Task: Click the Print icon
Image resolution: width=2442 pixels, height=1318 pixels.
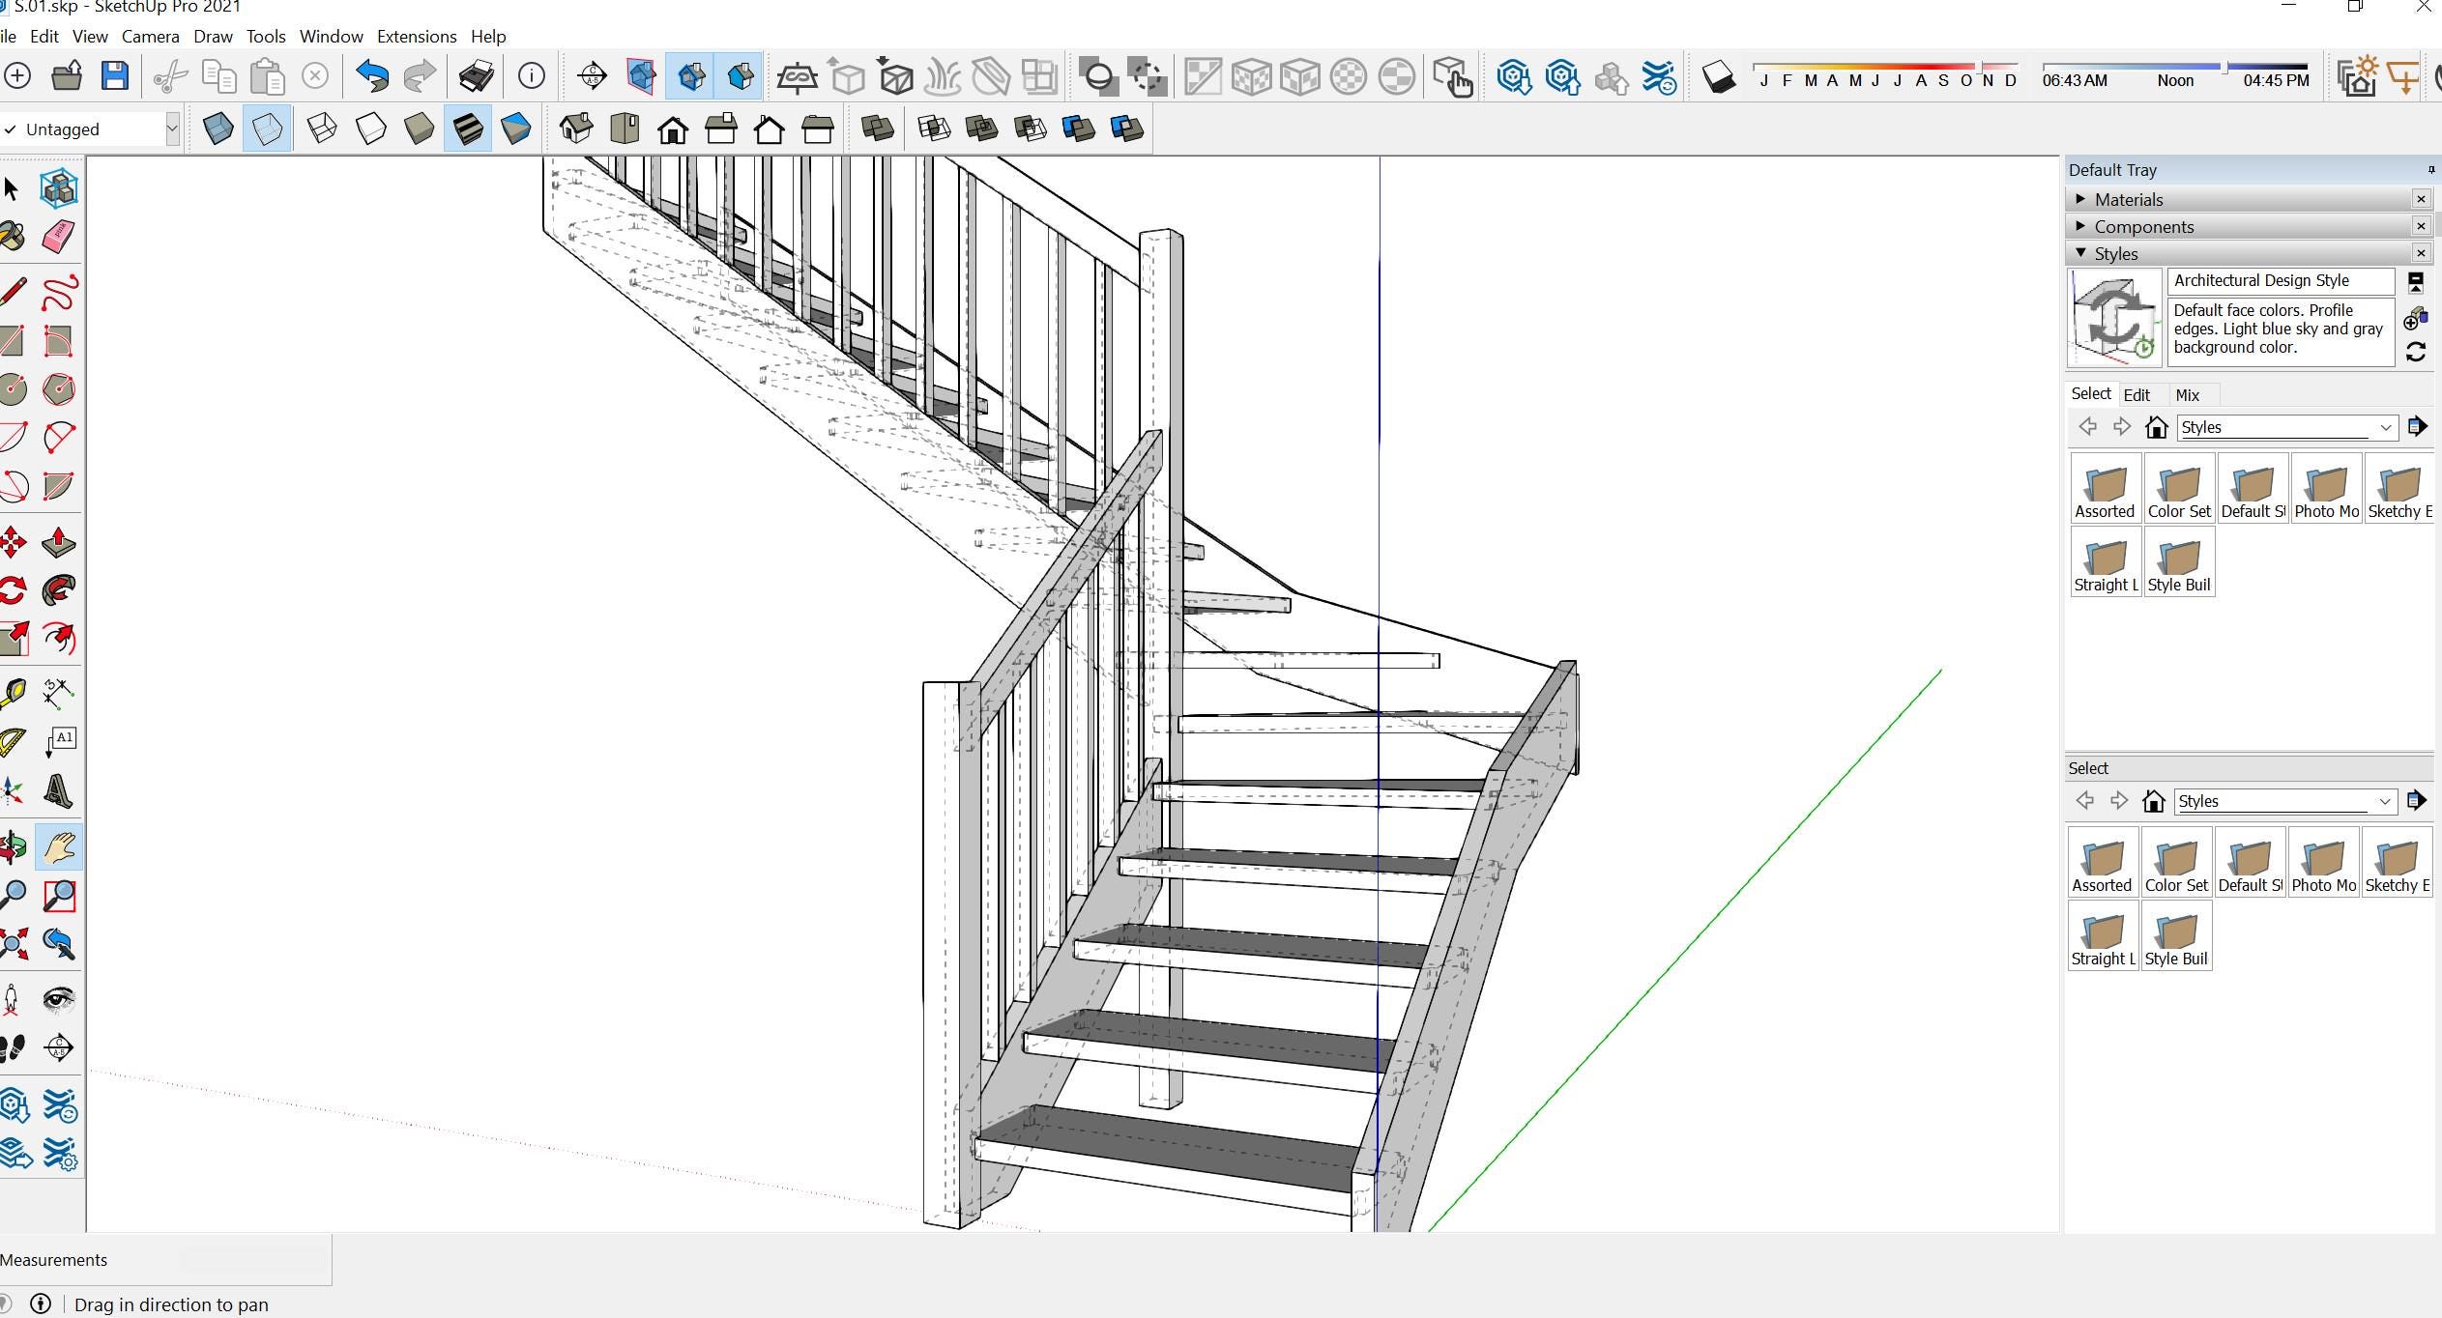Action: click(x=476, y=75)
